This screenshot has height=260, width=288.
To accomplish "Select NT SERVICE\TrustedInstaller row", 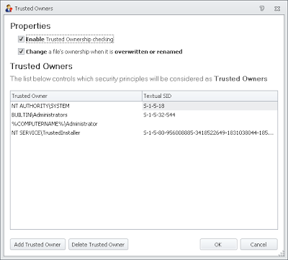I will 144,133.
